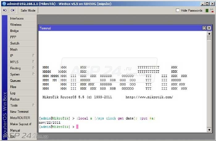Open the Wireless menu
This screenshot has height=141, width=216.
click(x=22, y=25)
